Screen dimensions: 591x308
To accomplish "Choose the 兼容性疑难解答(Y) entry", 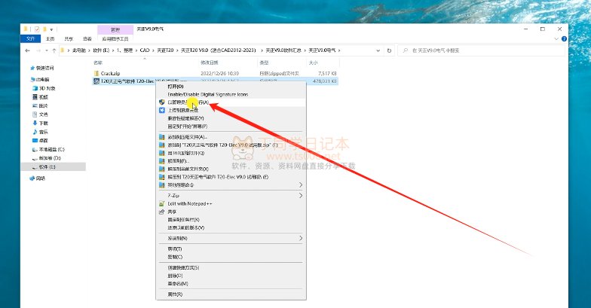I will (x=185, y=118).
